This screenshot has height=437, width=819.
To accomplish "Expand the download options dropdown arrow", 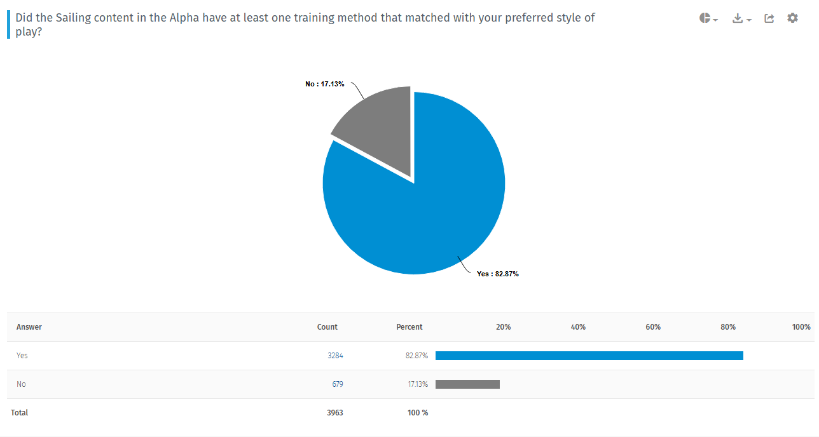I will tap(749, 20).
